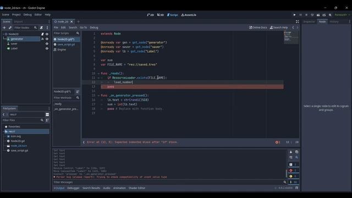
Task: Toggle the scripts panel with left chevron
Action: [84, 142]
